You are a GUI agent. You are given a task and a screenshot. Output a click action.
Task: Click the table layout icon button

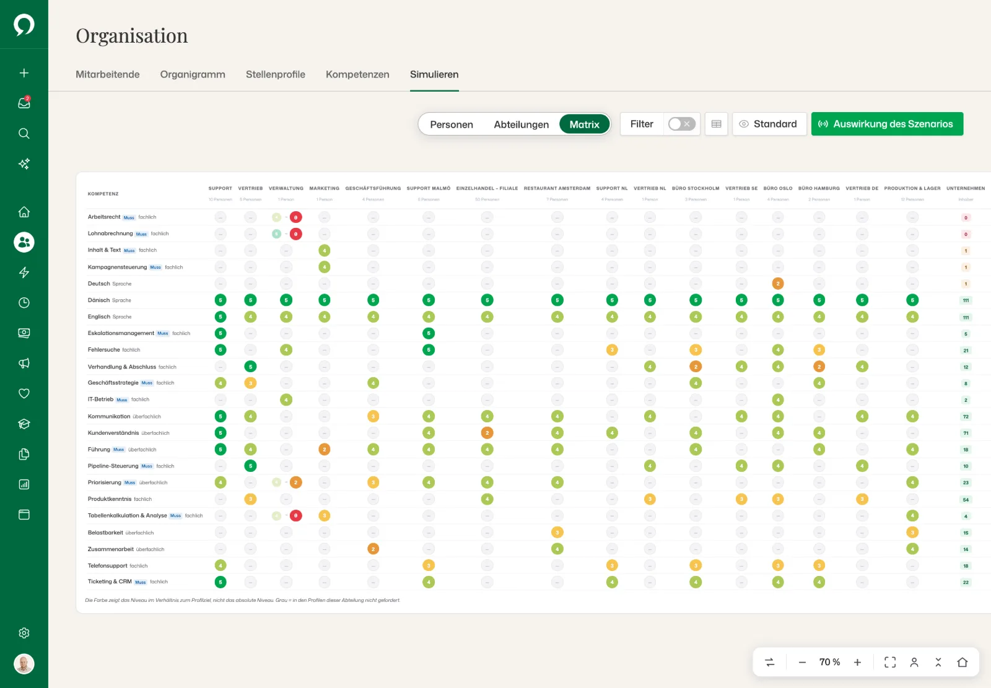(716, 124)
